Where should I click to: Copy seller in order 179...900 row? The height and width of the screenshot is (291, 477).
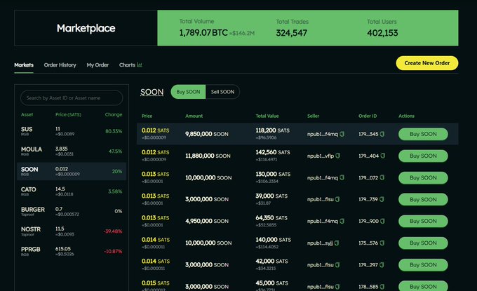tap(342, 222)
